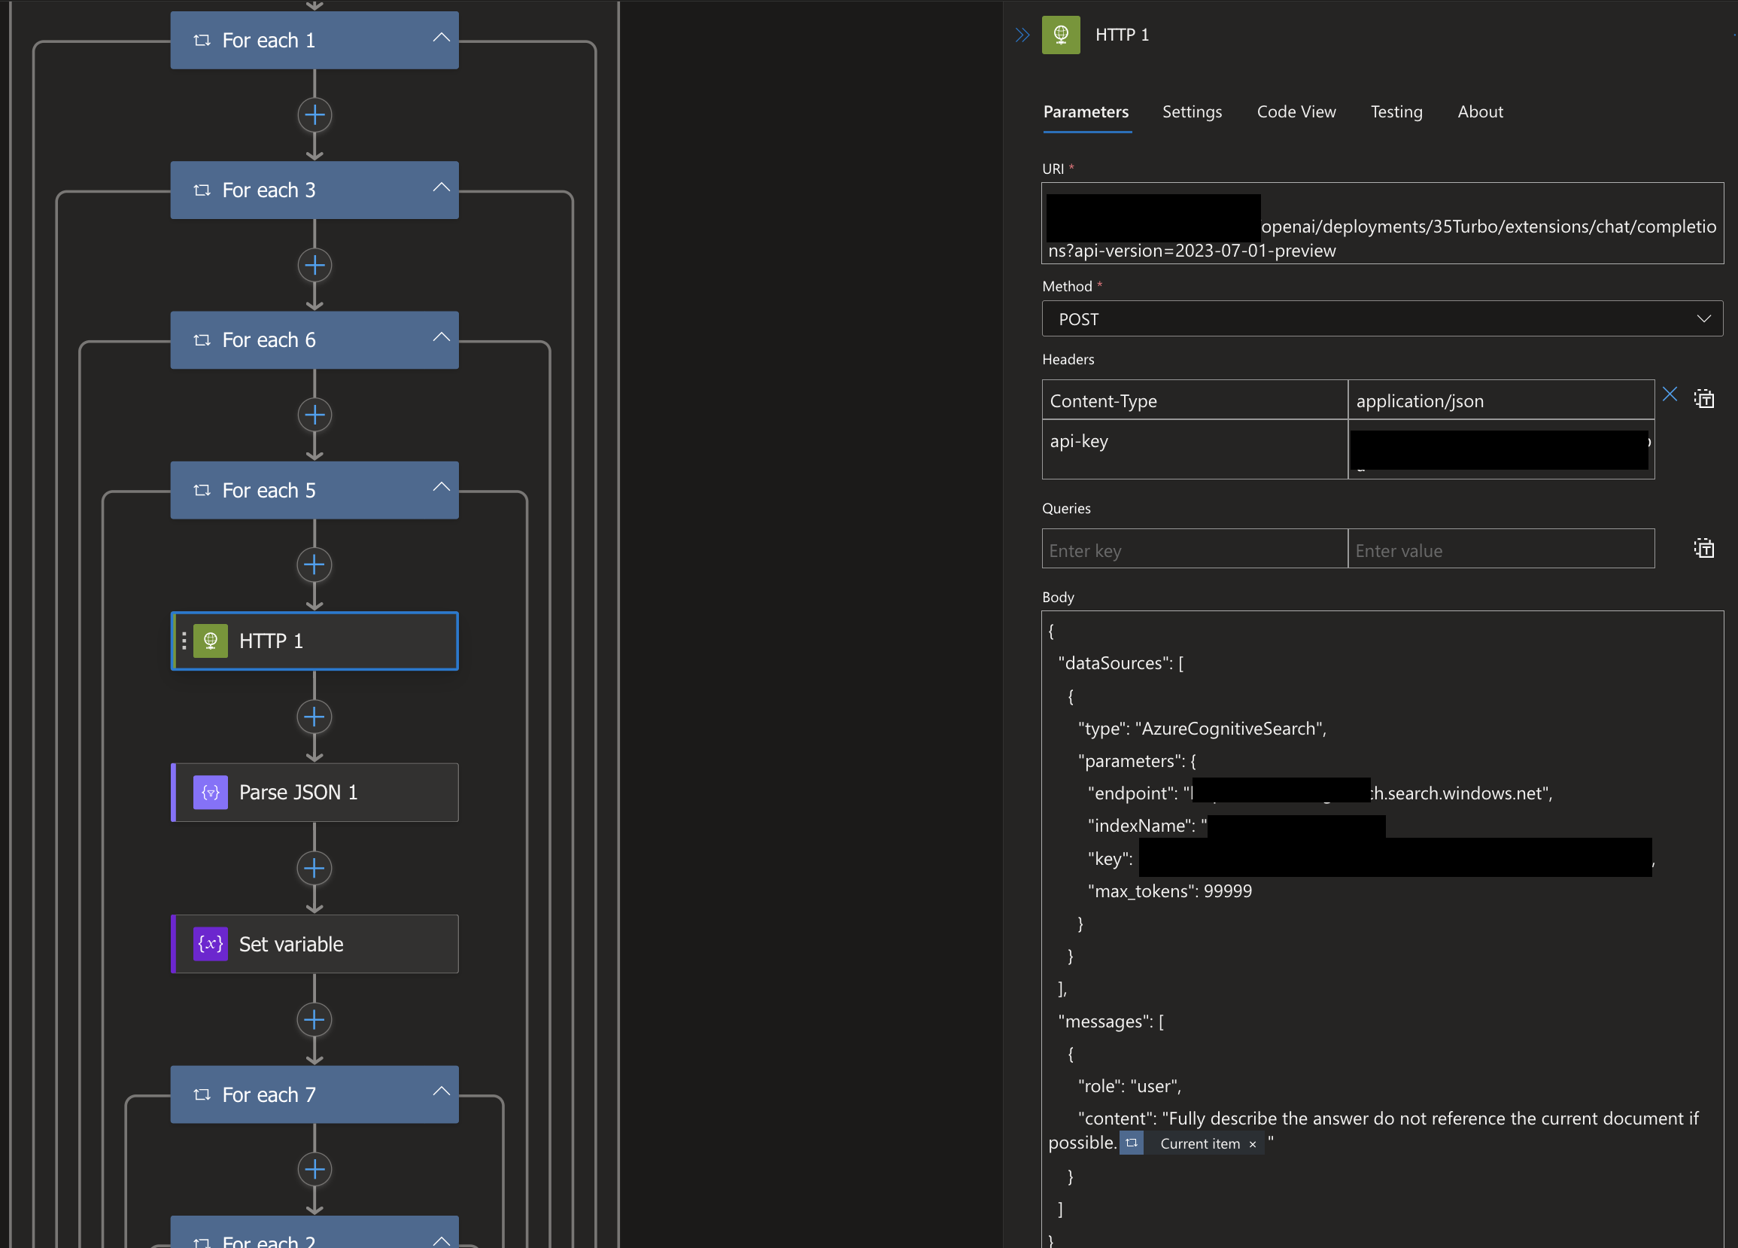This screenshot has width=1738, height=1248.
Task: Collapse the For each 3 loop
Action: (x=441, y=188)
